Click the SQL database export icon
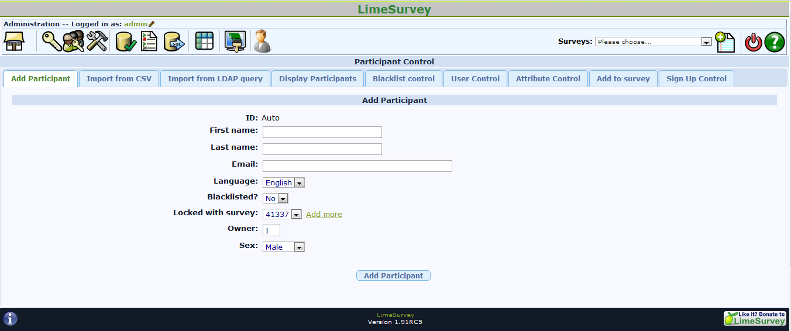791x331 pixels. tap(174, 42)
